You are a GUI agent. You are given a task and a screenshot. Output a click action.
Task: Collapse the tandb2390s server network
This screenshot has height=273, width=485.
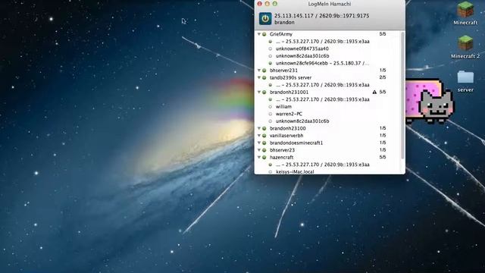[259, 77]
